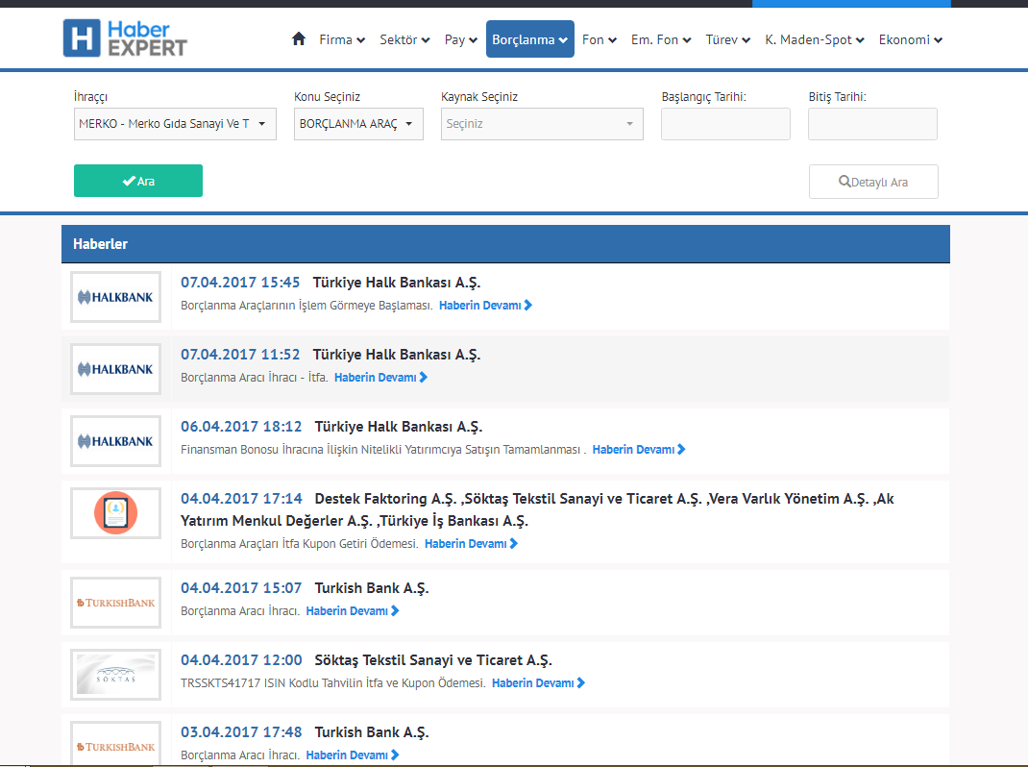Open the Halkbank logo for 06.04.2017 18:12 news
The height and width of the screenshot is (767, 1028).
[116, 441]
